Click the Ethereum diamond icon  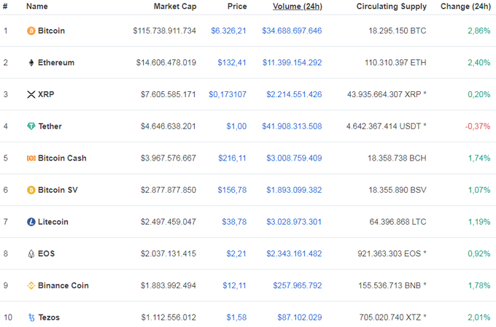(31, 63)
